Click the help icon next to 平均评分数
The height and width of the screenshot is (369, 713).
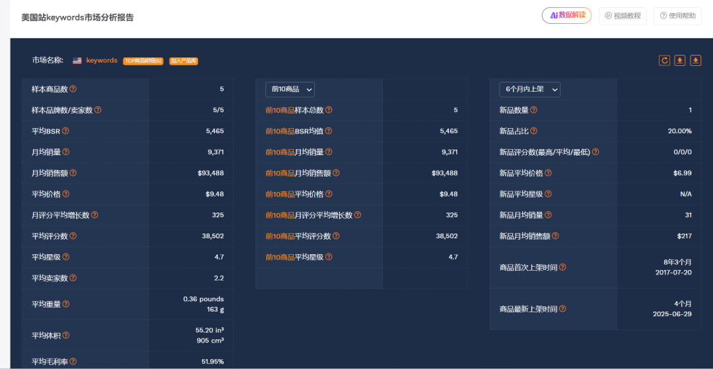coord(73,236)
